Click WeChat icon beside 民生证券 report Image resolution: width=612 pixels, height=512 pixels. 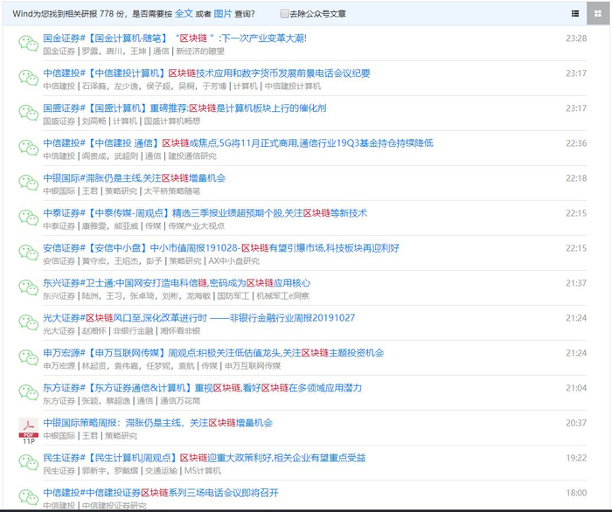coord(29,462)
